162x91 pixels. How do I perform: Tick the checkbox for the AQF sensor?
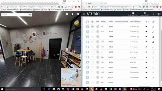pos(88,32)
